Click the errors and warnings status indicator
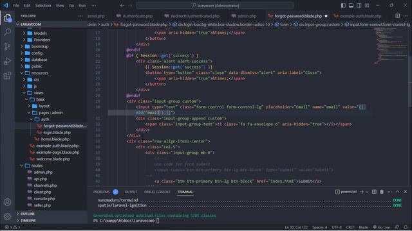The image size is (412, 231). click(x=12, y=227)
